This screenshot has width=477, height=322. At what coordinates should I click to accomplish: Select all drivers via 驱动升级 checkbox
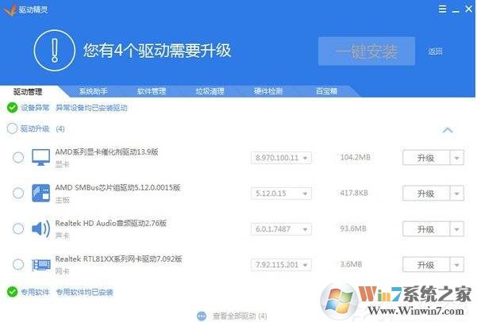point(12,128)
